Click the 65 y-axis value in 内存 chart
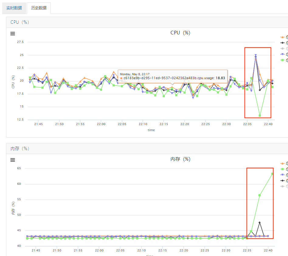This screenshot has width=288, height=256. [x=19, y=168]
